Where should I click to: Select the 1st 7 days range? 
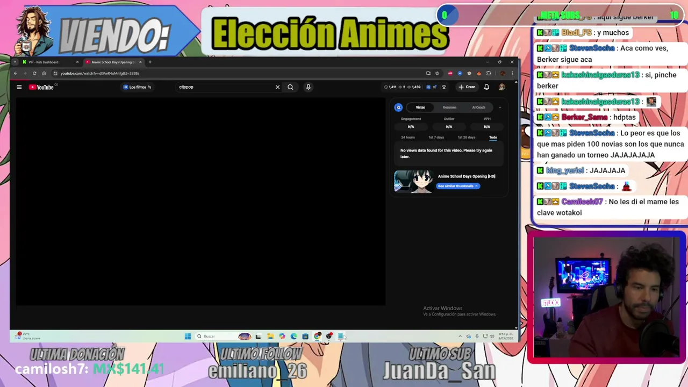(x=436, y=138)
